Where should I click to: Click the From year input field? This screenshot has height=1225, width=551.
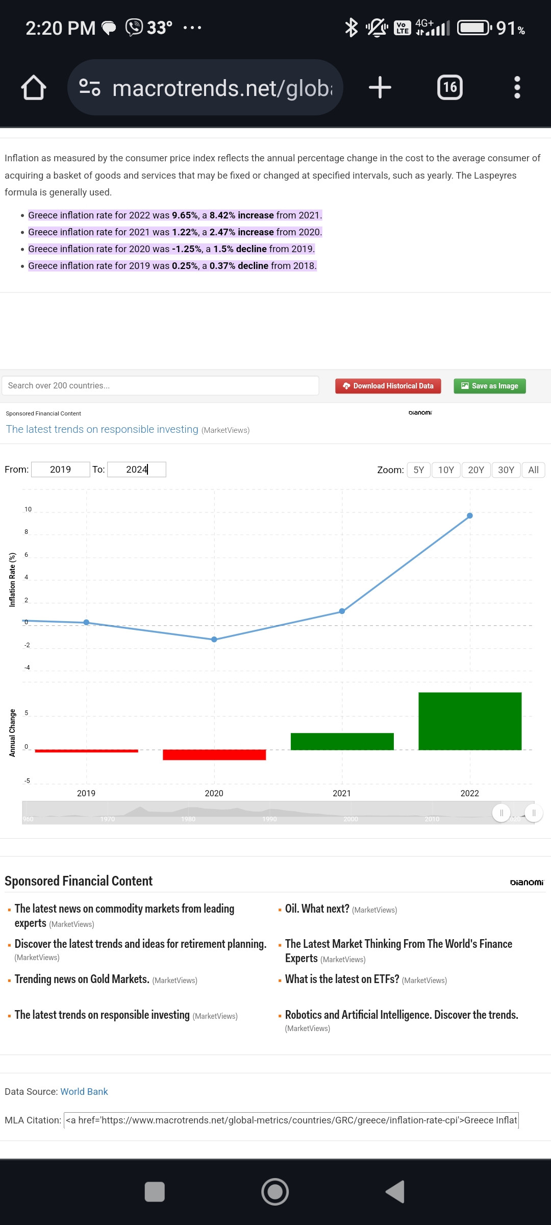[60, 470]
